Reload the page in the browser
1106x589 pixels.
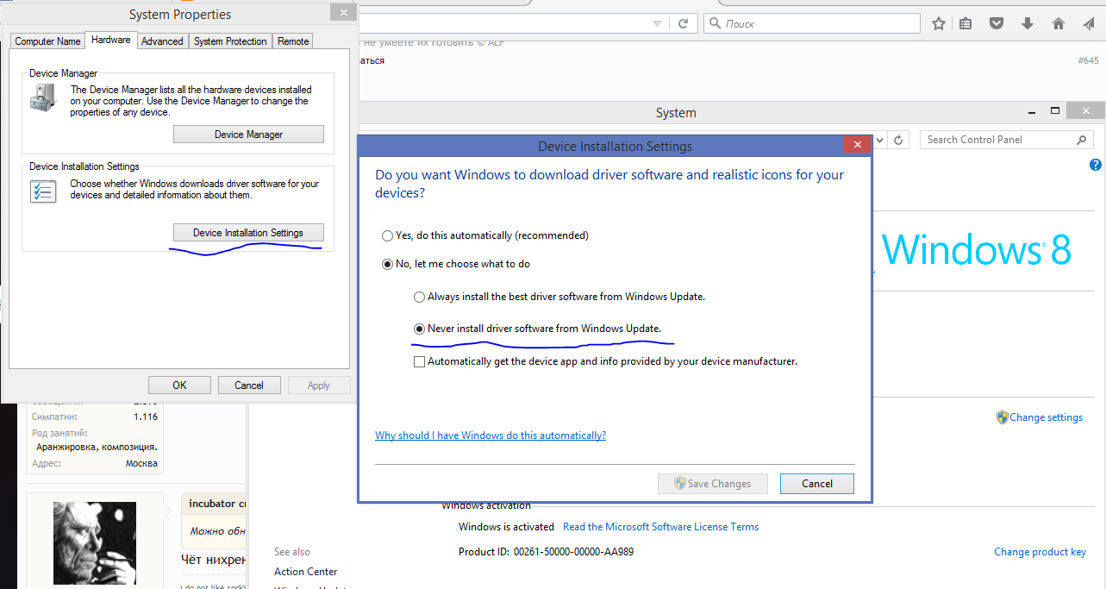tap(683, 24)
